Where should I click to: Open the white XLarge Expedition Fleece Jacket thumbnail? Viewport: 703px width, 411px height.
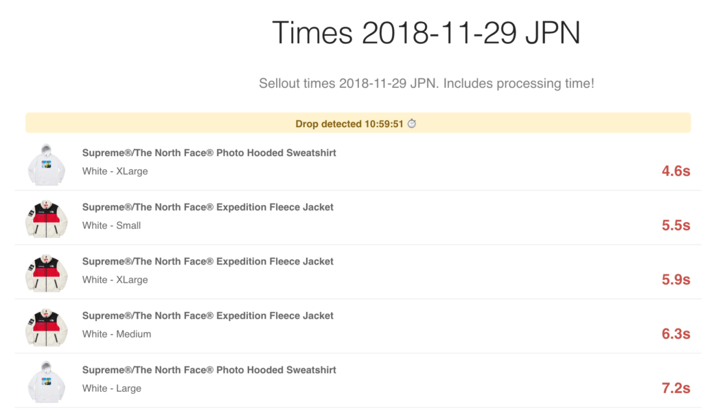(46, 274)
